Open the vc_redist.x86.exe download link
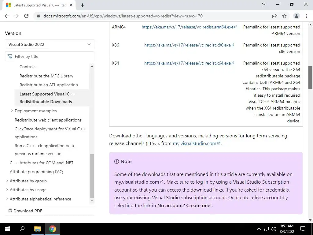313x235 pixels. coord(189,45)
